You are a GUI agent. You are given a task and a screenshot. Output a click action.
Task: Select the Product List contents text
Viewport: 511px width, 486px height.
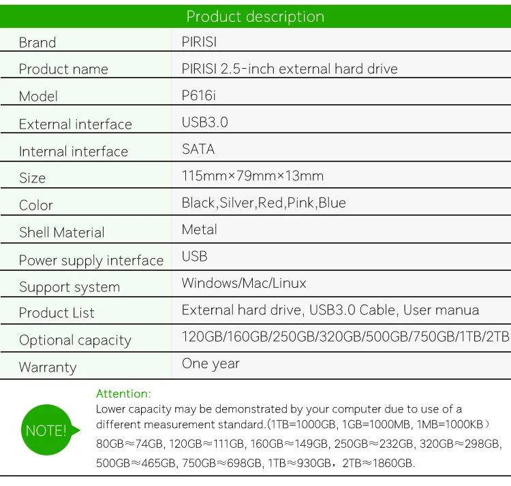(x=330, y=310)
